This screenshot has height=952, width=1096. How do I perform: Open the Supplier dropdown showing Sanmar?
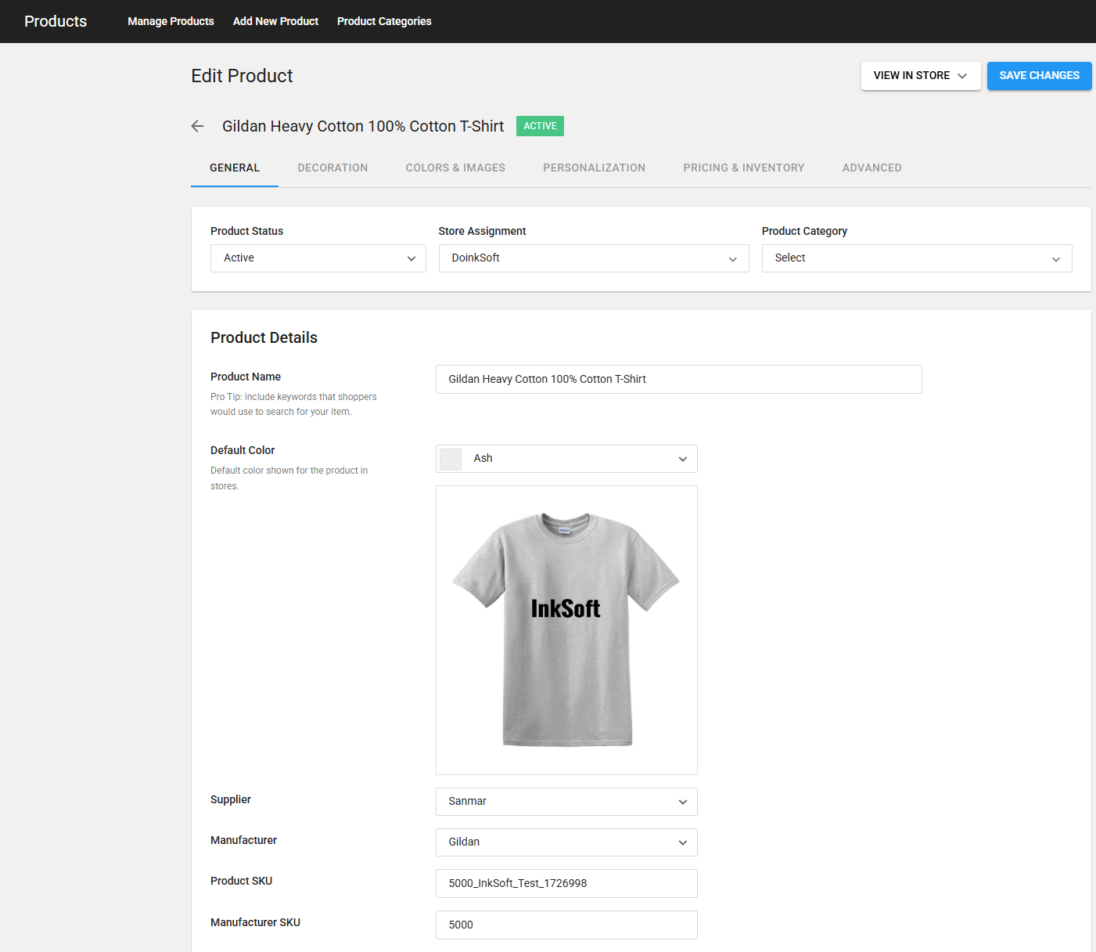point(566,802)
